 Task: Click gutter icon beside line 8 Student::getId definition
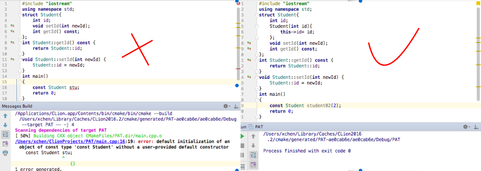(x=12, y=43)
